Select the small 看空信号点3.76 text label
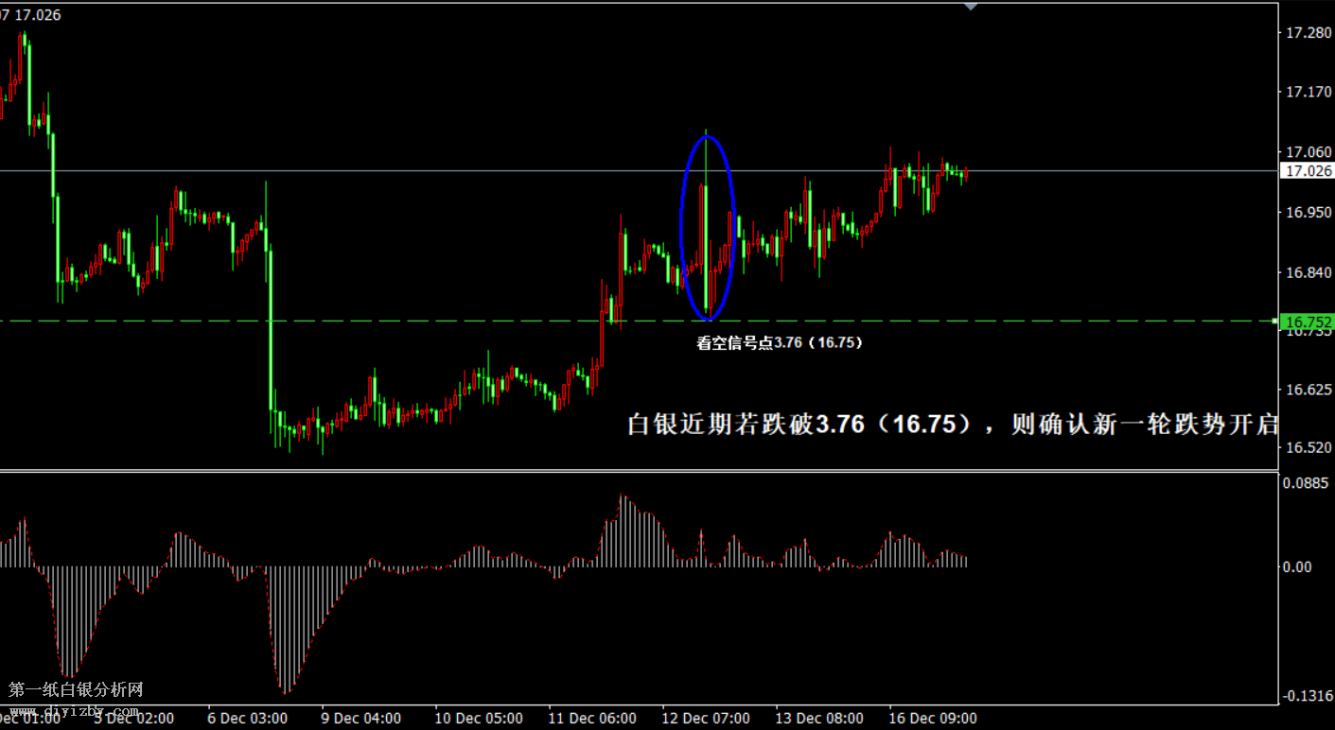Screen dimensions: 1335x730 779,343
